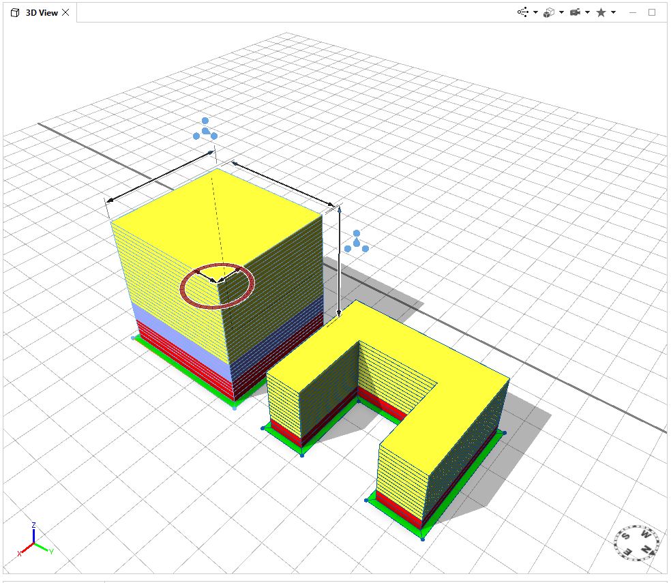Click the camera settings icon
This screenshot has width=671, height=583.
(x=575, y=12)
